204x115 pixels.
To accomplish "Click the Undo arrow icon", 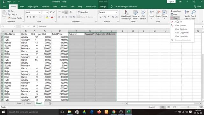I will 9,2.
